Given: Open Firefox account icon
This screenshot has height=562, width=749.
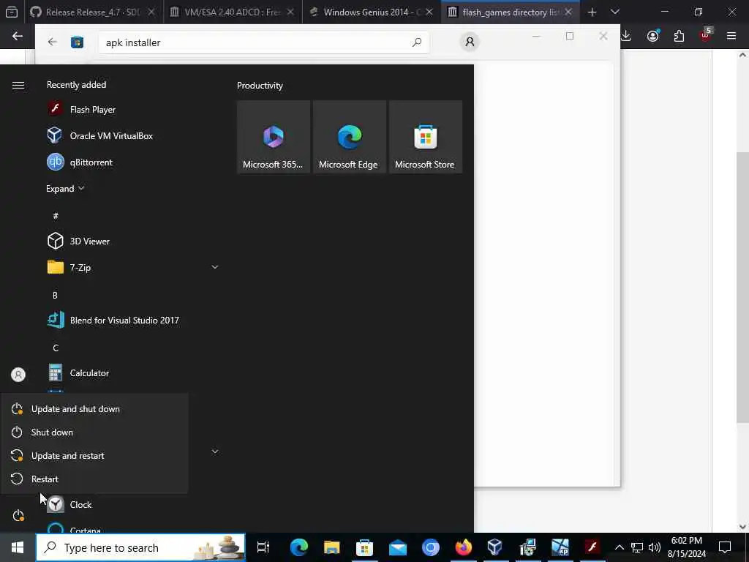Looking at the screenshot, I should 652,36.
